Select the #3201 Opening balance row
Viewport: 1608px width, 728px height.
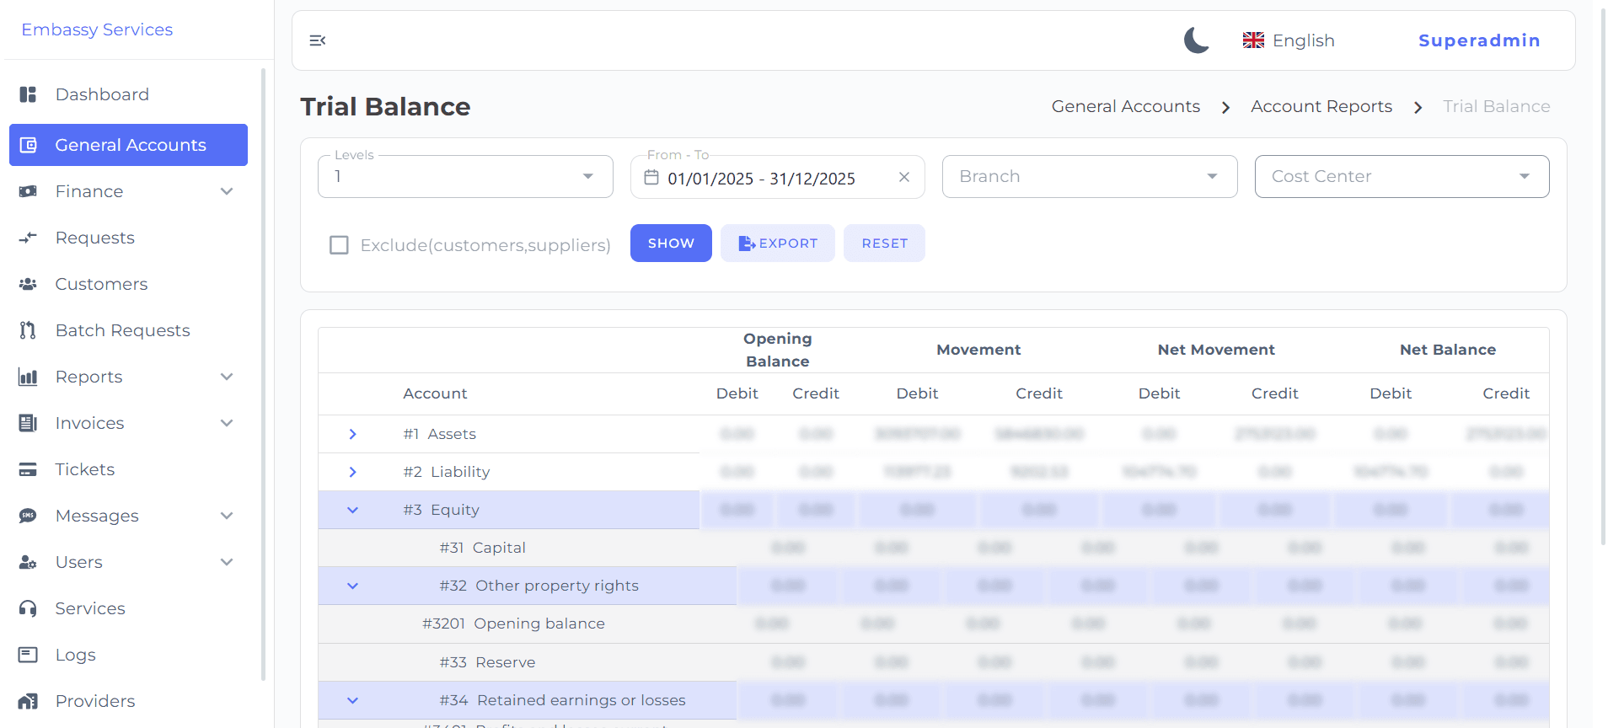[933, 624]
